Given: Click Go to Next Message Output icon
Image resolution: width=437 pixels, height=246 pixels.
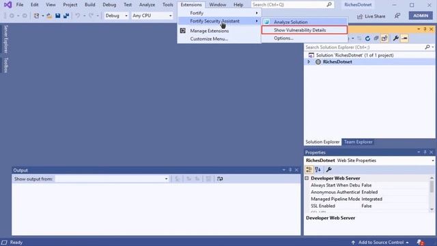Looking at the screenshot, I should (x=197, y=179).
